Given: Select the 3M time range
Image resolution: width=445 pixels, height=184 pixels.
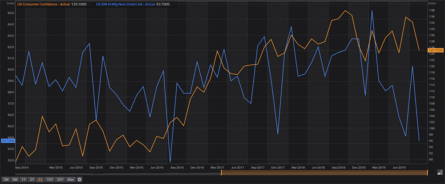Looking at the screenshot, I should (6, 180).
